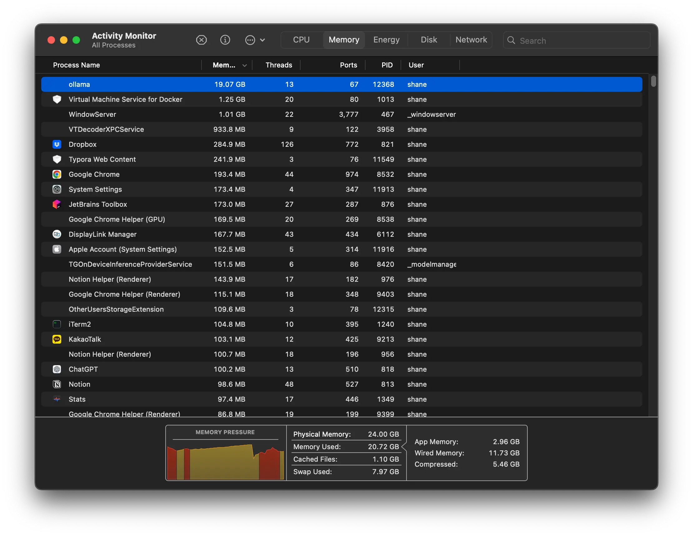Click the System Settings process icon
693x536 pixels.
coord(57,189)
